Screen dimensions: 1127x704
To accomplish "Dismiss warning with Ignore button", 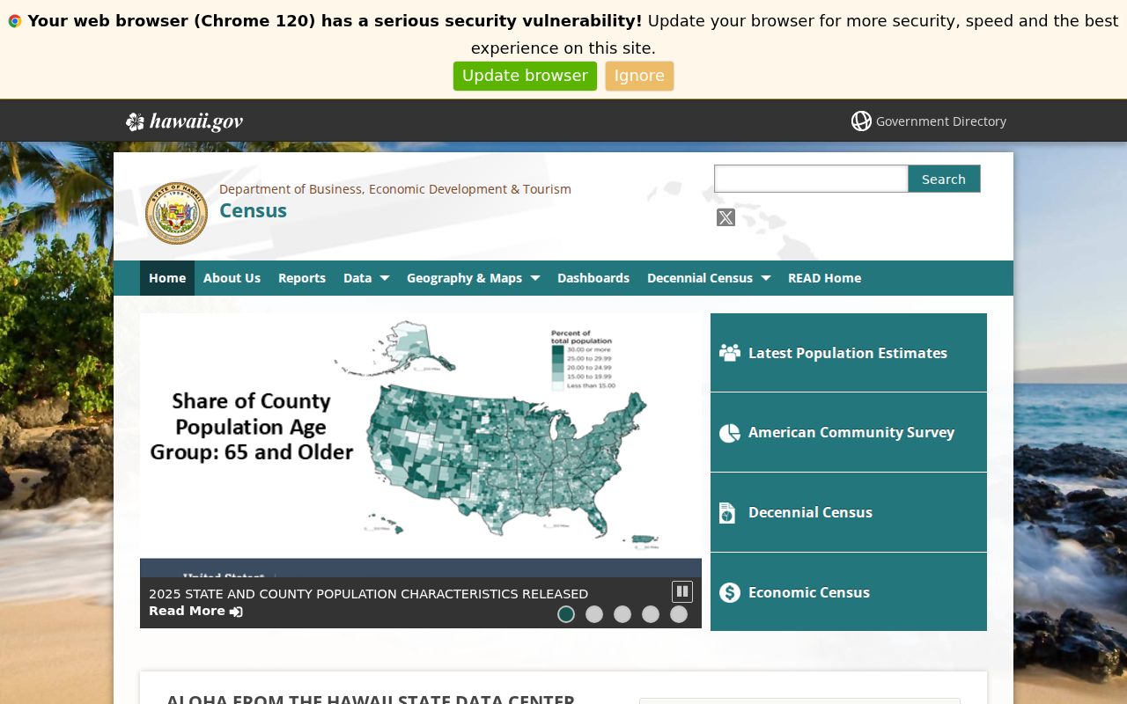I will click(639, 76).
